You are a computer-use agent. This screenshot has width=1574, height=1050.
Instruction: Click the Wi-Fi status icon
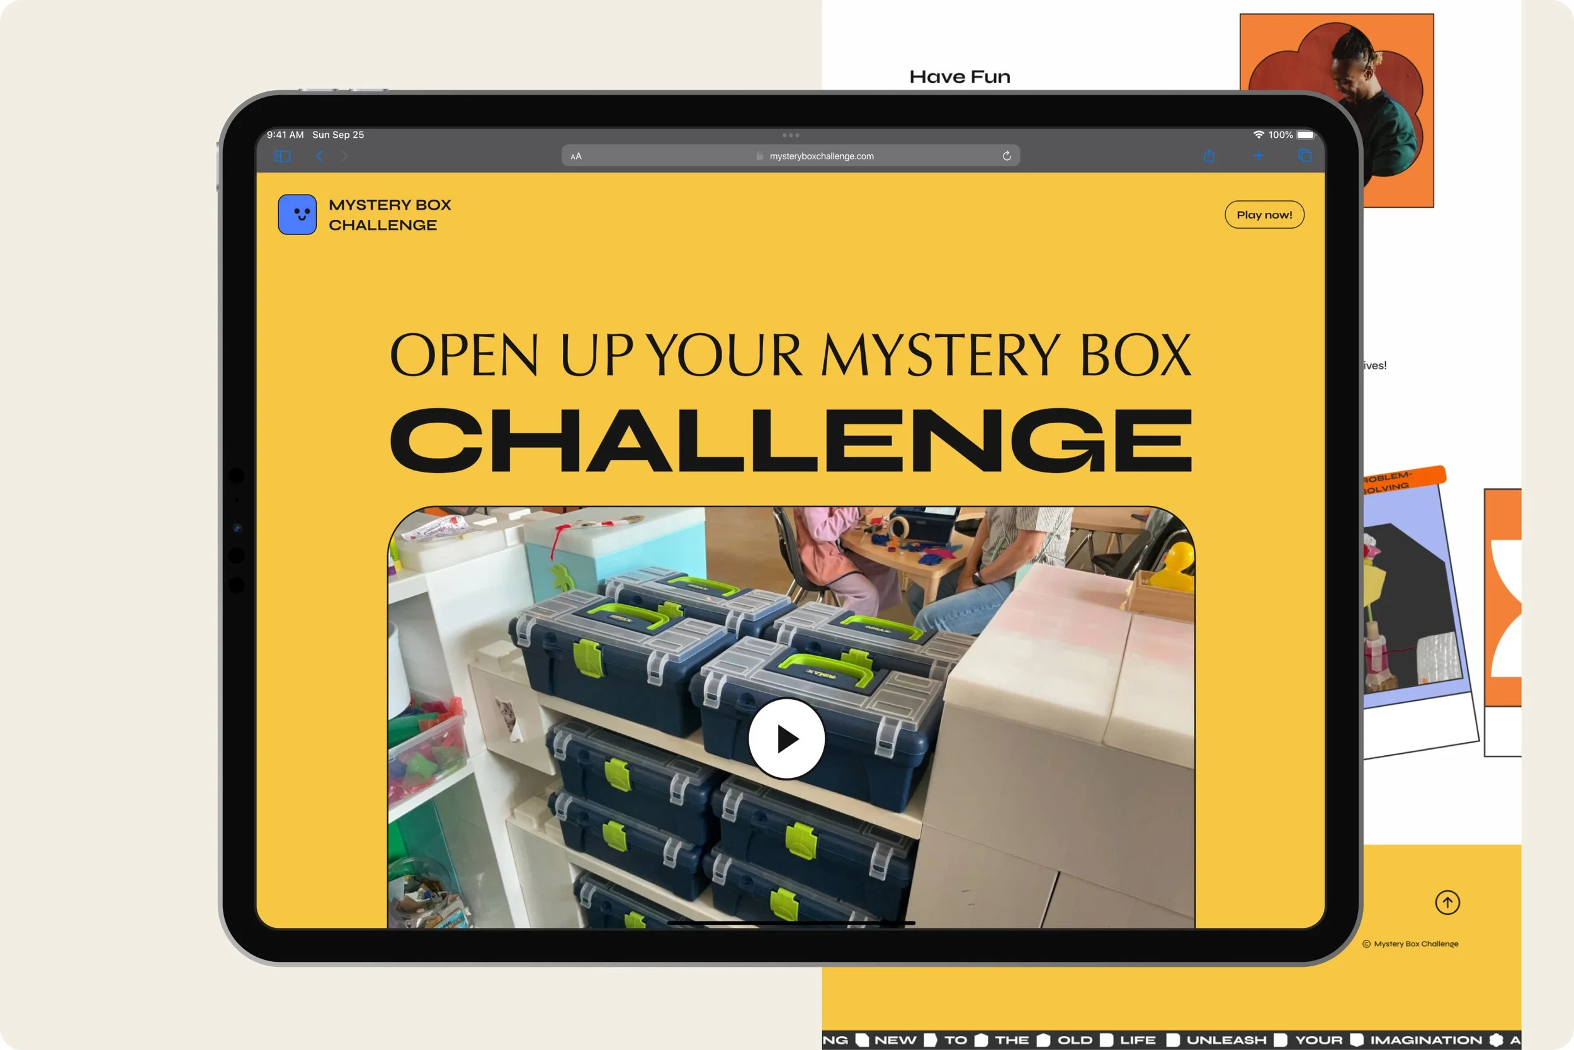coord(1258,135)
